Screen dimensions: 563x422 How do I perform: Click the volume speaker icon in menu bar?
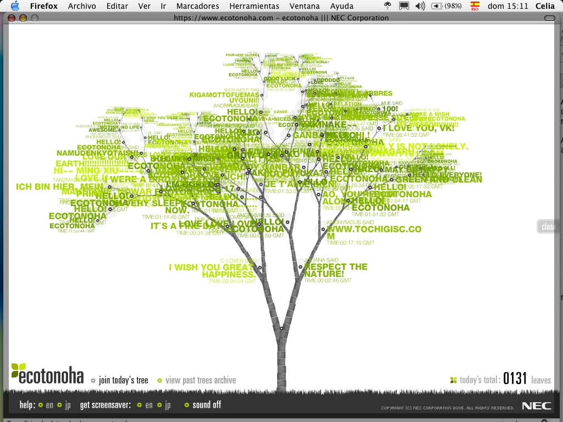(x=420, y=6)
